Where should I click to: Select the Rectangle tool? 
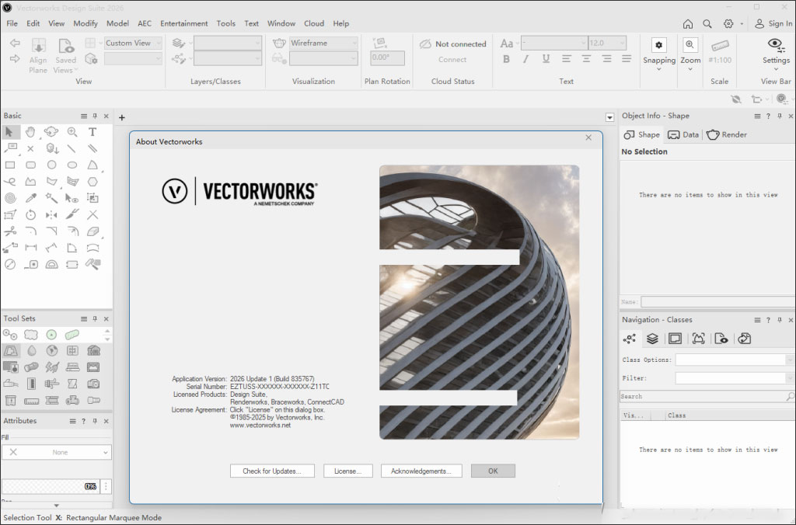[x=10, y=165]
